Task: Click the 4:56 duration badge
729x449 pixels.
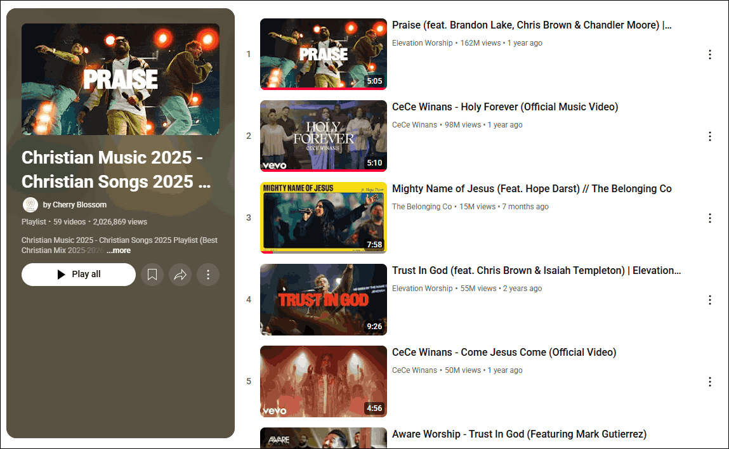Action: (374, 408)
